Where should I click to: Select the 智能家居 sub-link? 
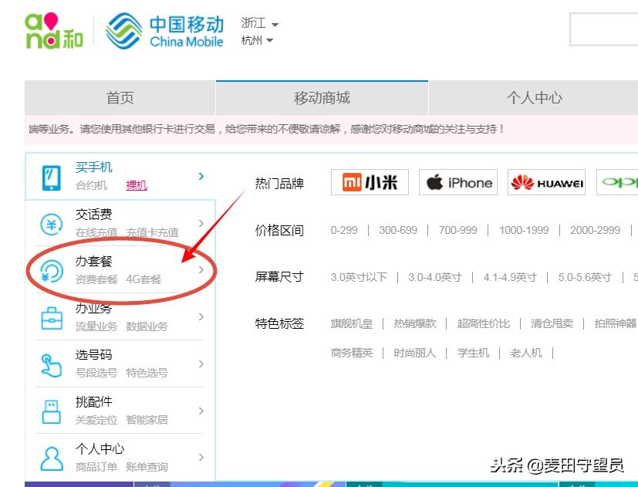147,420
